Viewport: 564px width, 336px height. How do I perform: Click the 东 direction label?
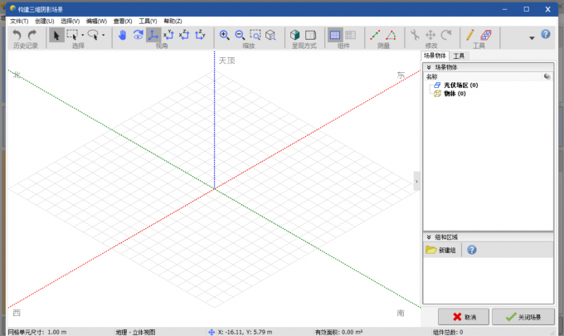(x=401, y=75)
